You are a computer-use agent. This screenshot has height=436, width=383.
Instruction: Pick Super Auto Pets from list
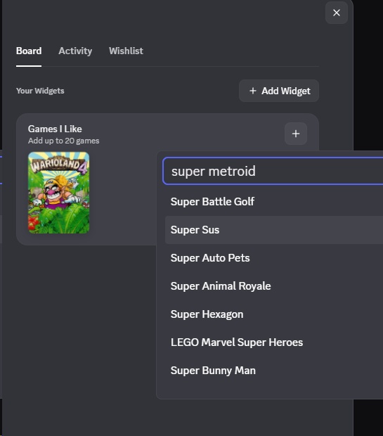click(274, 258)
